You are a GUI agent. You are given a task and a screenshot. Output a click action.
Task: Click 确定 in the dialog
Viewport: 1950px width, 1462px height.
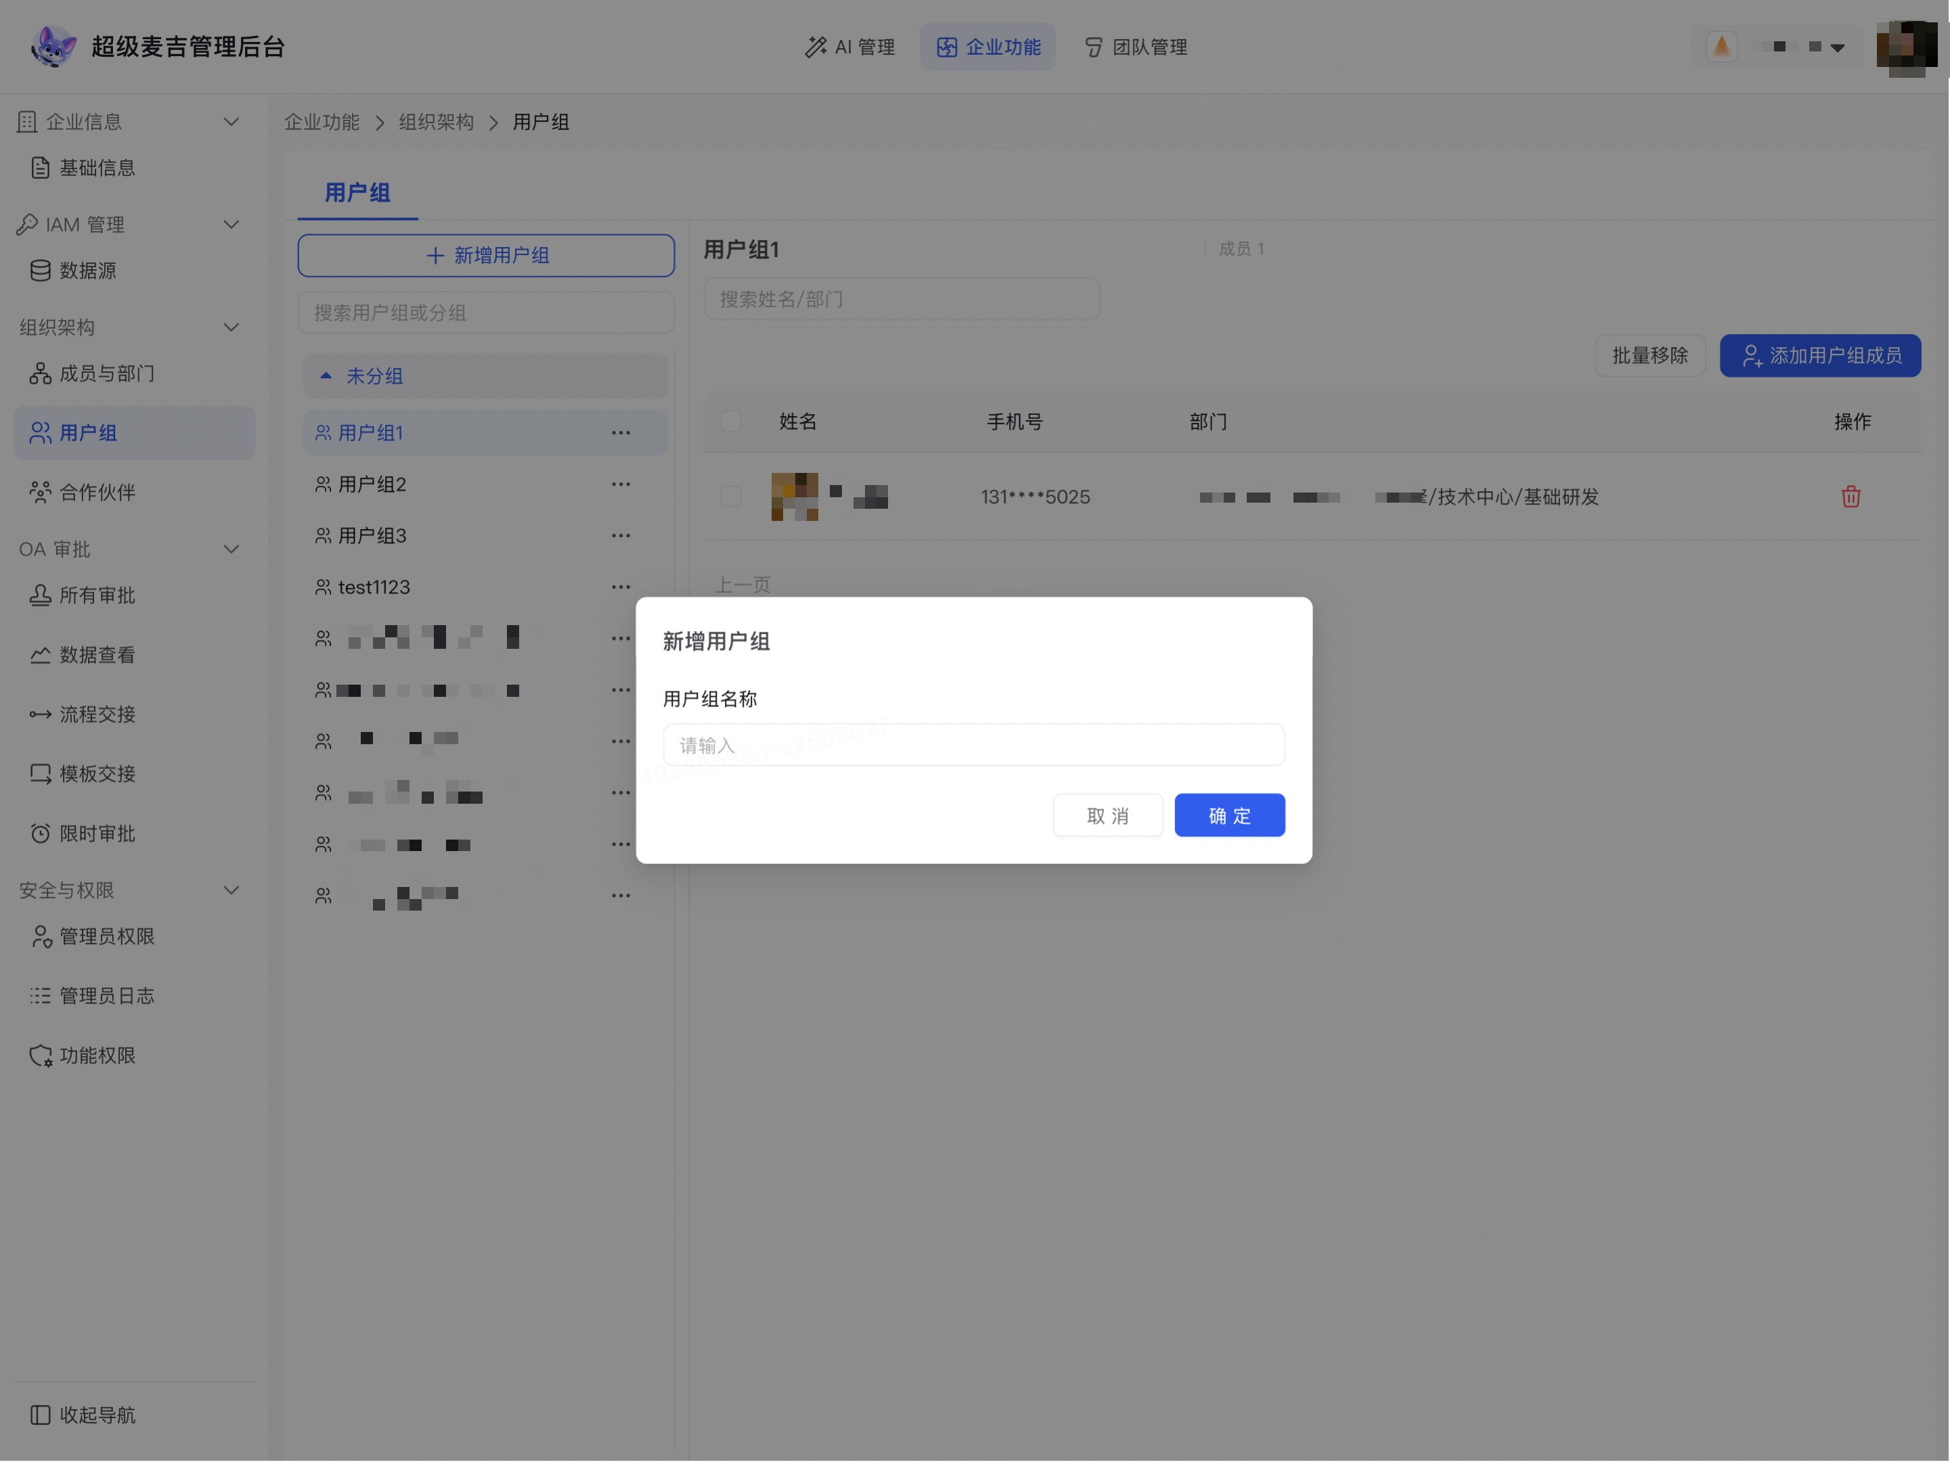pyautogui.click(x=1230, y=816)
